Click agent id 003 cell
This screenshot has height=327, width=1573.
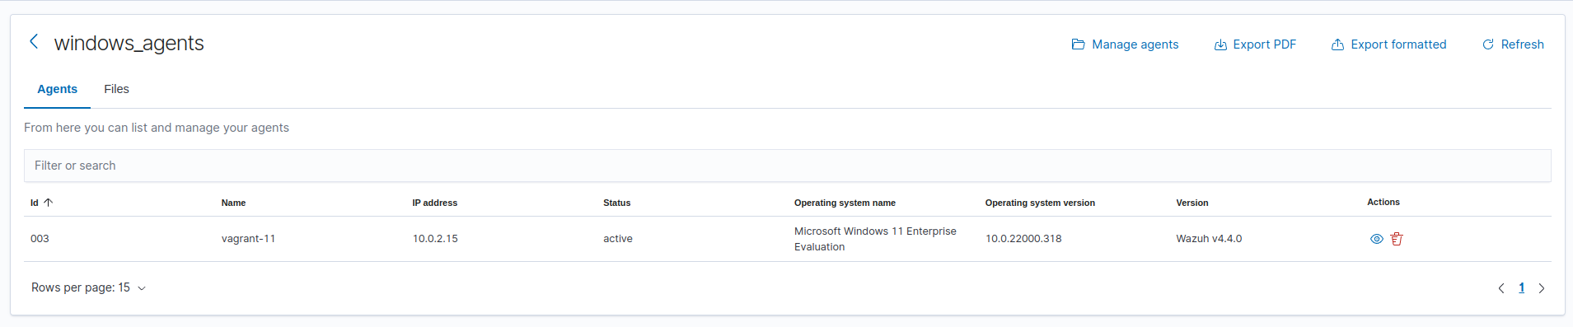click(x=40, y=239)
